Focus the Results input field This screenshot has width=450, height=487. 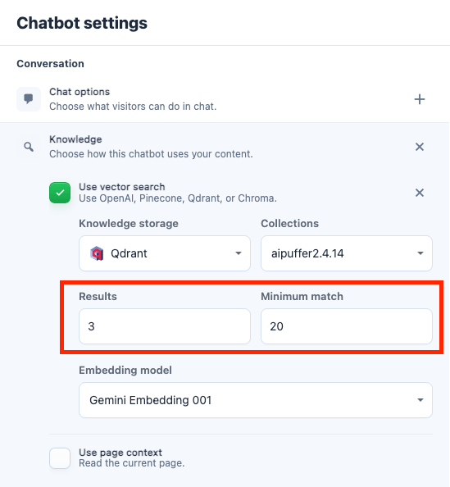click(165, 326)
